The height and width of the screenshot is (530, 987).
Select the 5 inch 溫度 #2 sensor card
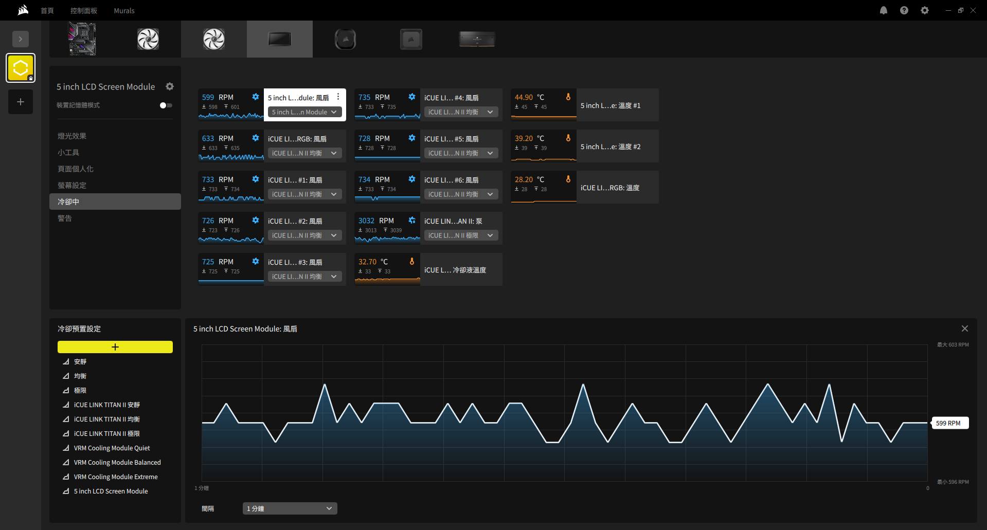click(585, 146)
